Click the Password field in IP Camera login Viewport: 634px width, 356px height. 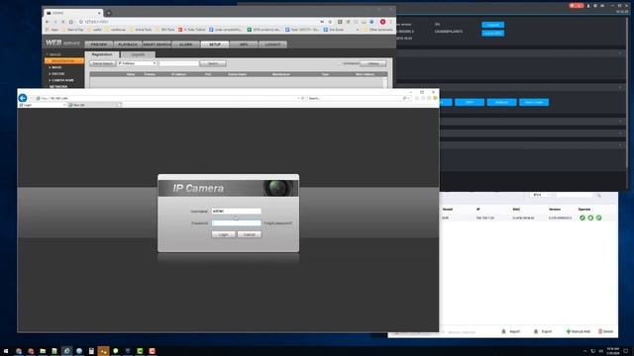coord(237,222)
